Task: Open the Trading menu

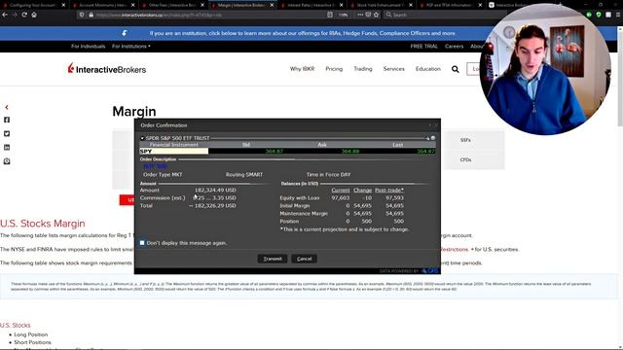Action: click(363, 69)
